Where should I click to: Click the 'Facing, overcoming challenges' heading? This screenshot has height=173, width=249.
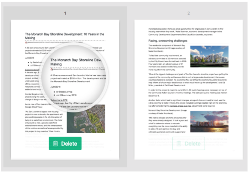[x=168, y=41]
